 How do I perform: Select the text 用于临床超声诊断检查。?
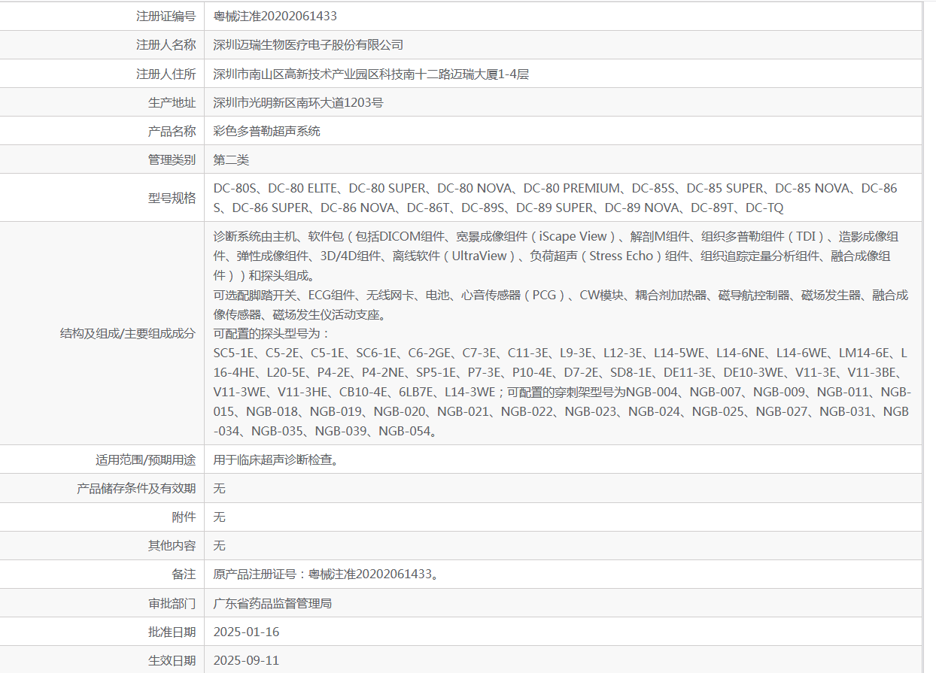point(275,459)
